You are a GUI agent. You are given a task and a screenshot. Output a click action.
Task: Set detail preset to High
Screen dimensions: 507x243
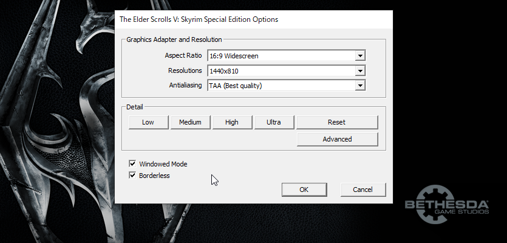click(232, 122)
